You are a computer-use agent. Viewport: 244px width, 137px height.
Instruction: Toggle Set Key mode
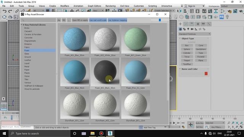tap(199, 127)
